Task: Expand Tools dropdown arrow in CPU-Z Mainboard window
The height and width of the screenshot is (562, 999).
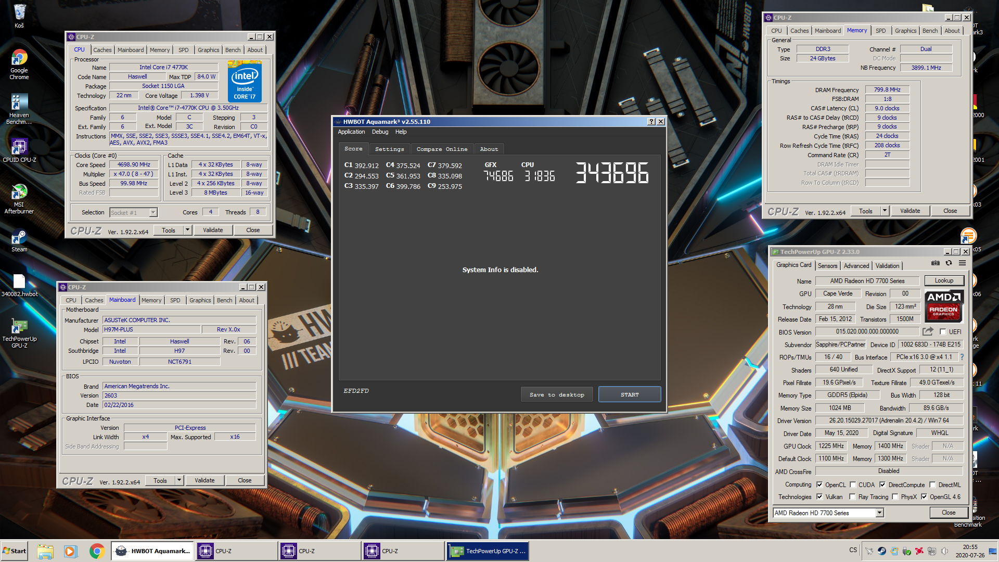Action: [179, 480]
